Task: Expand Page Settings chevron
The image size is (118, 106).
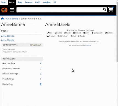Action: point(41,79)
